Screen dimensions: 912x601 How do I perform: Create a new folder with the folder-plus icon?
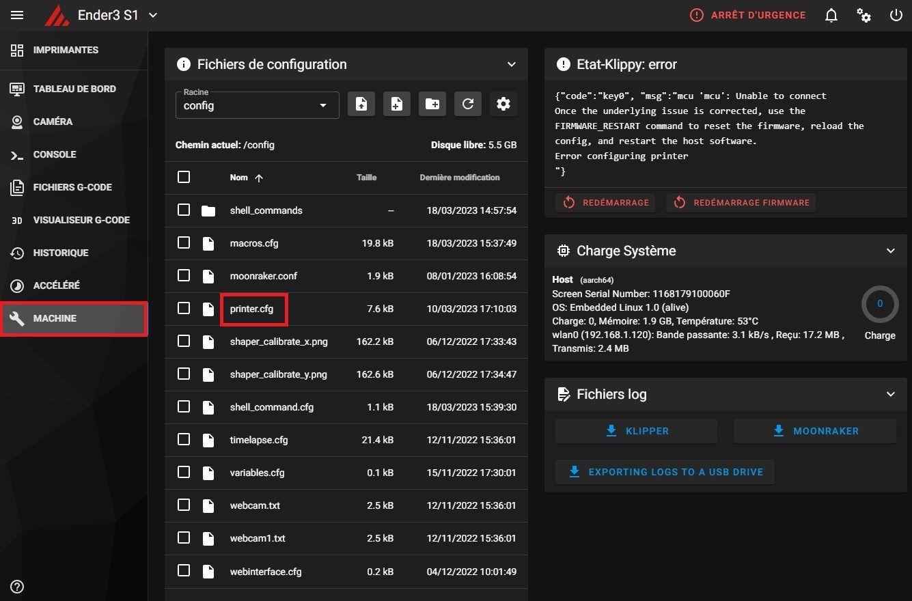432,104
